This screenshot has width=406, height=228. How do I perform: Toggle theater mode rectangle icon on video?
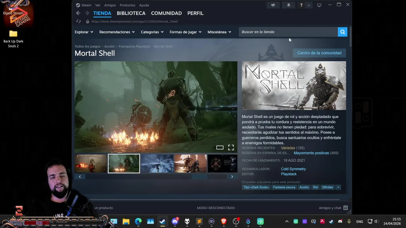pyautogui.click(x=220, y=148)
